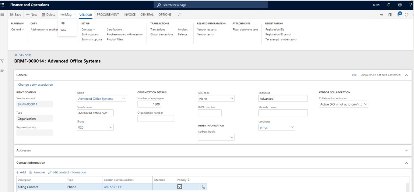Open Bank accounts setup
Screen dimensions: 414x192
(x=90, y=34)
